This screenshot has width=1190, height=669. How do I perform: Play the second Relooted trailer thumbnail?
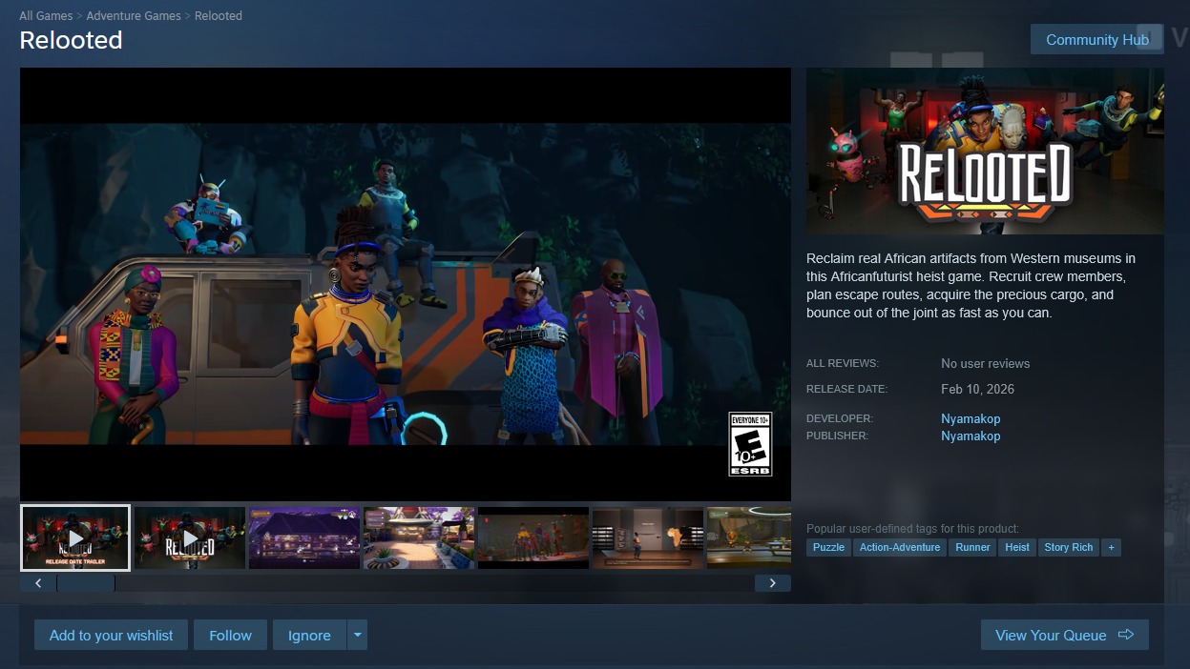[190, 537]
